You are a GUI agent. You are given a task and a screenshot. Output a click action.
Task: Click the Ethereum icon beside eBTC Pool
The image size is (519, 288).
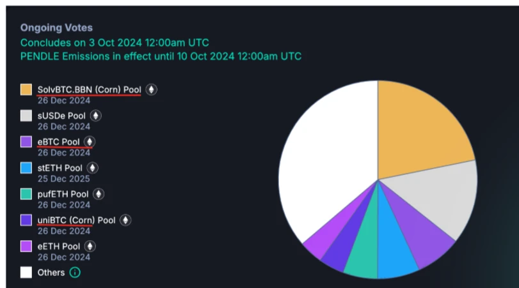pyautogui.click(x=90, y=142)
